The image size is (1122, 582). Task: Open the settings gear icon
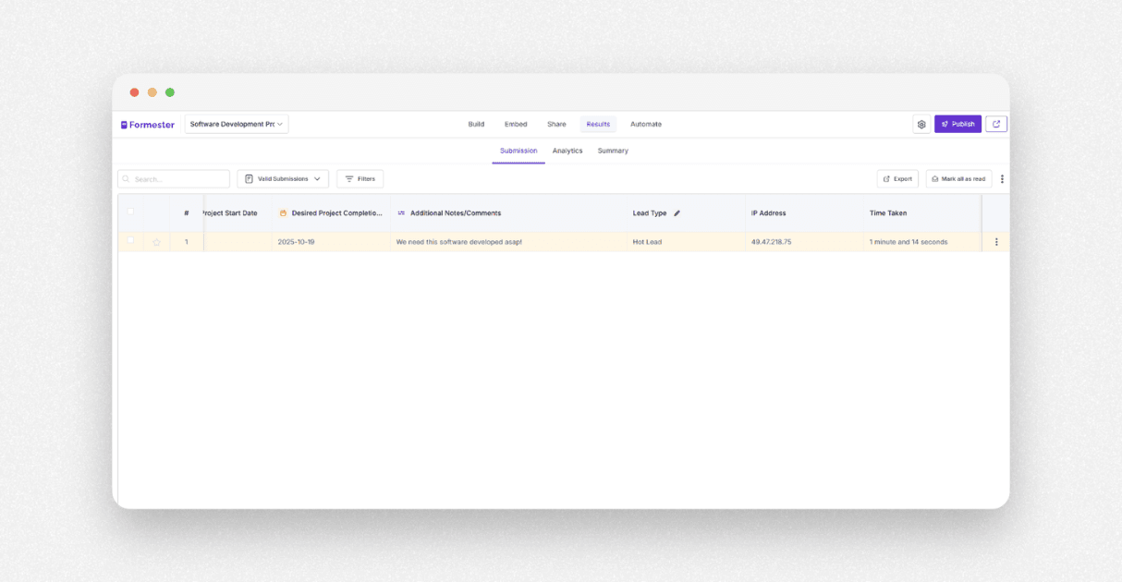921,124
